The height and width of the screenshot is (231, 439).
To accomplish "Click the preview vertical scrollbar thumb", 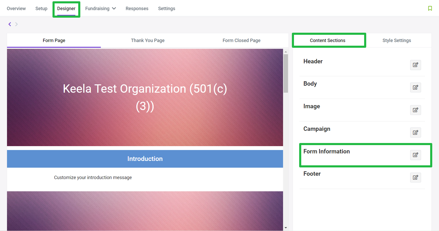I will point(286,73).
